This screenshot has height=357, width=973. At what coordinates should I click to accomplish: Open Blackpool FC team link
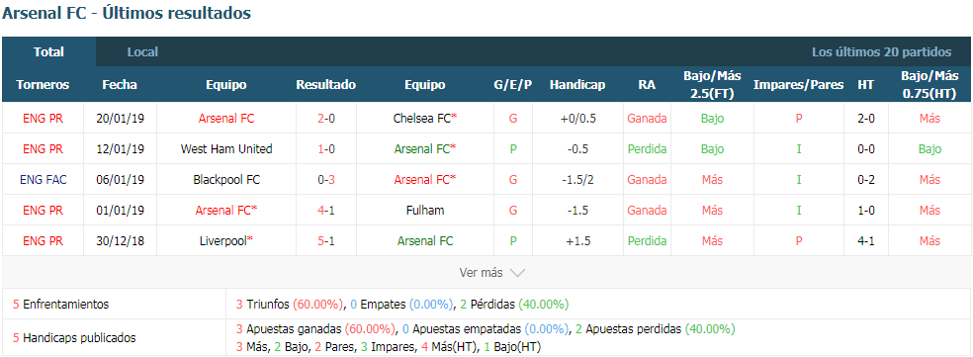coord(226,179)
